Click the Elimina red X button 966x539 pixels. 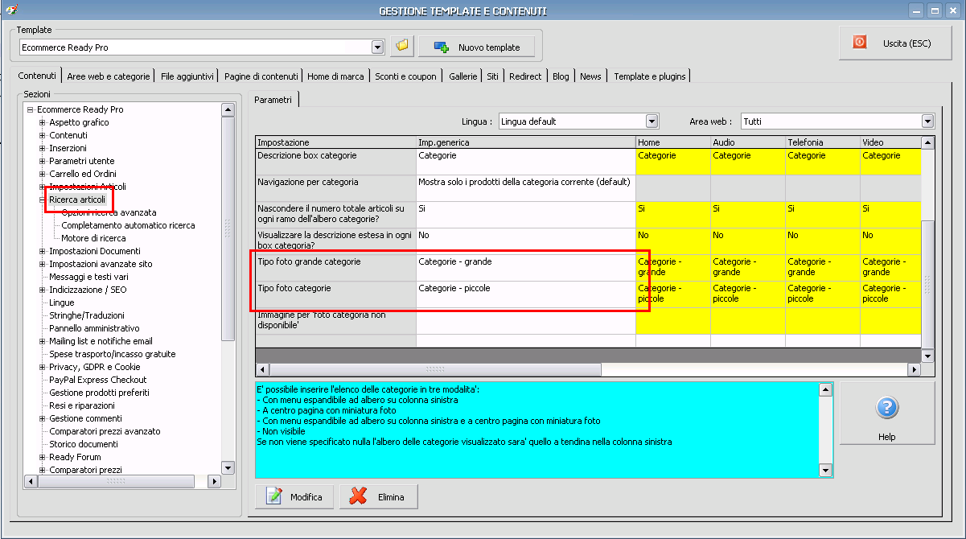tap(378, 497)
